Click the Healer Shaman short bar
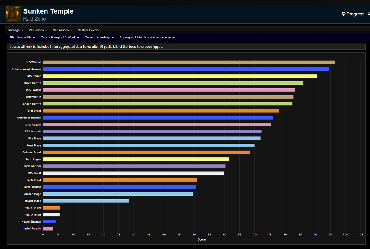The height and width of the screenshot is (249, 370). [x=49, y=222]
